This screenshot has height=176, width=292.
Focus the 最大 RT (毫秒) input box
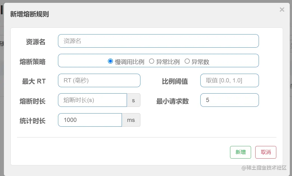coord(99,80)
